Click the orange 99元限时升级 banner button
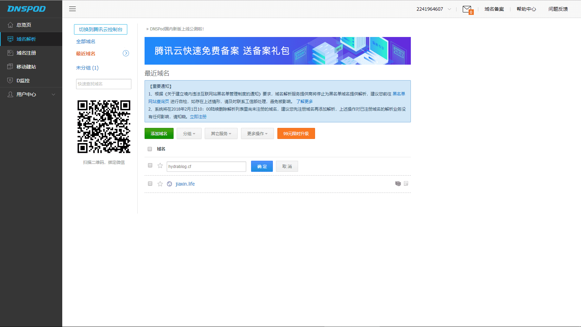Viewport: 581px width, 327px height. pyautogui.click(x=296, y=133)
